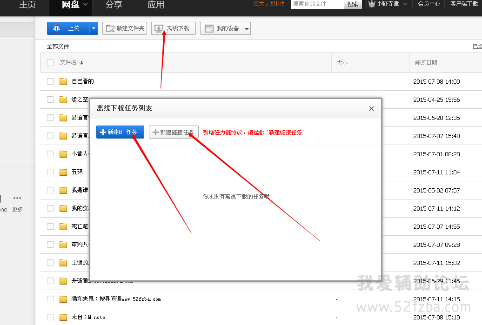Check the box for 自己看的 folder
This screenshot has width=482, height=325.
tap(50, 81)
